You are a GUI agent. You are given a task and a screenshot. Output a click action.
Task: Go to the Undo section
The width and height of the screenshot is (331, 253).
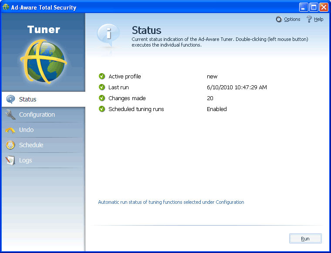pyautogui.click(x=44, y=130)
